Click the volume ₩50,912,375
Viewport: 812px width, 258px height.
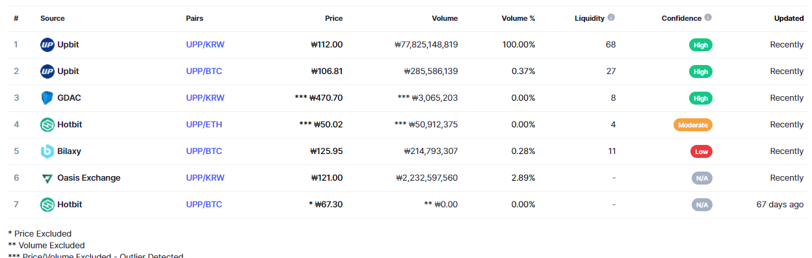[x=433, y=125]
